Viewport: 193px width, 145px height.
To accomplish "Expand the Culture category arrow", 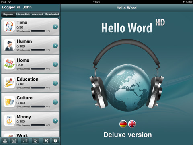I will [55, 102].
